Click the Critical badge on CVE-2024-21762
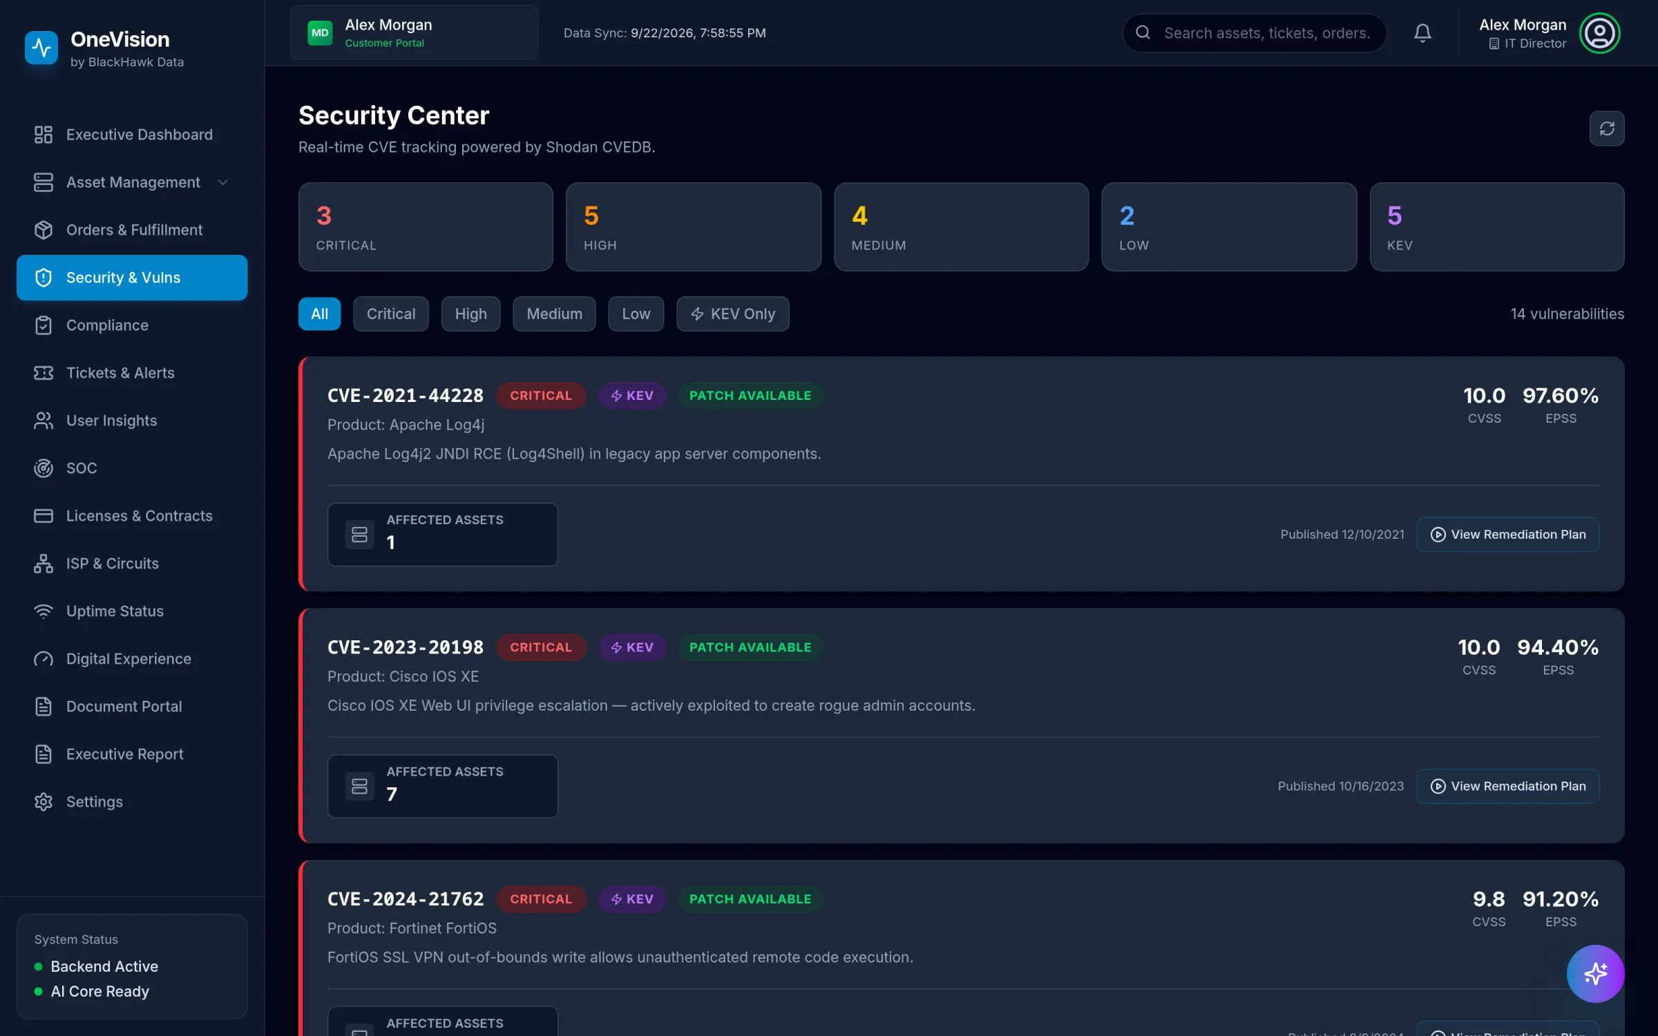This screenshot has height=1036, width=1658. click(x=541, y=899)
